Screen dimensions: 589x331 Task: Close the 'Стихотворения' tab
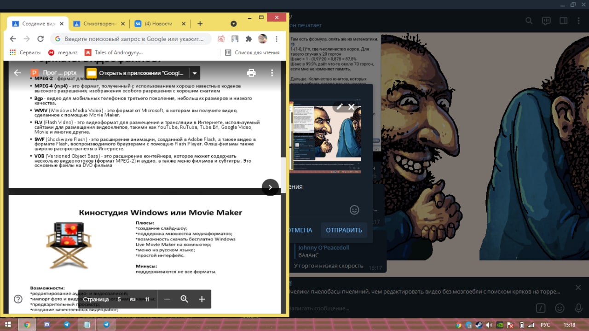click(122, 24)
